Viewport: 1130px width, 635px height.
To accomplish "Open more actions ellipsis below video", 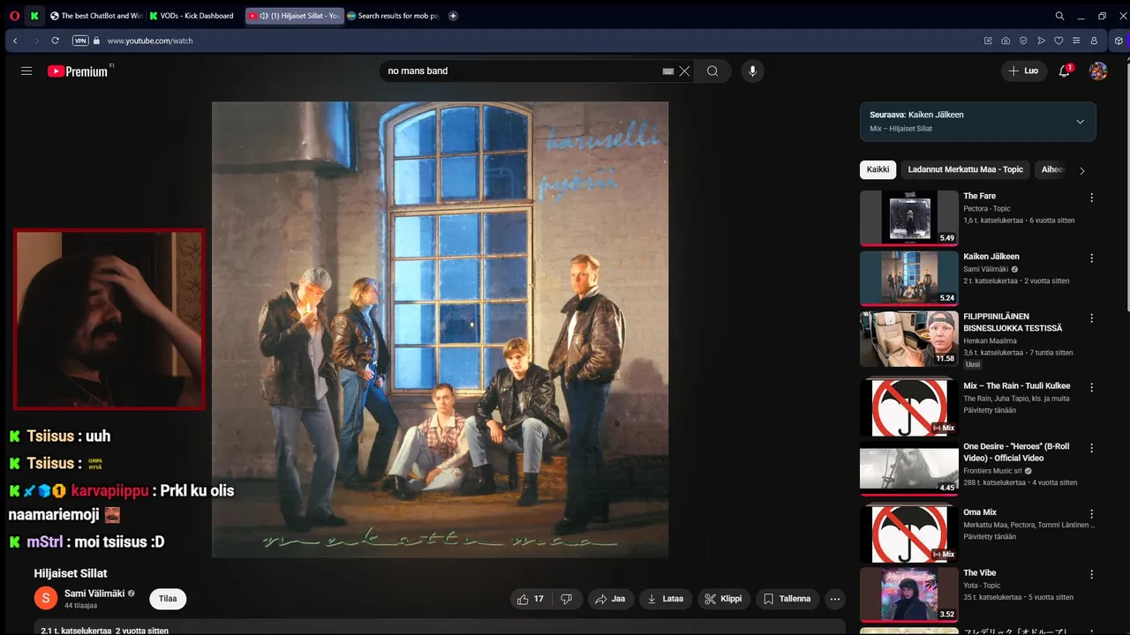I will click(835, 599).
